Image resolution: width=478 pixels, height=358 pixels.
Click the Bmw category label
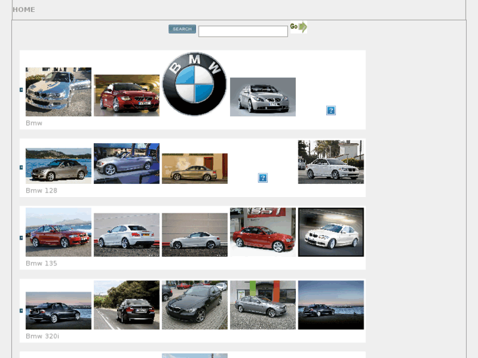pyautogui.click(x=34, y=123)
